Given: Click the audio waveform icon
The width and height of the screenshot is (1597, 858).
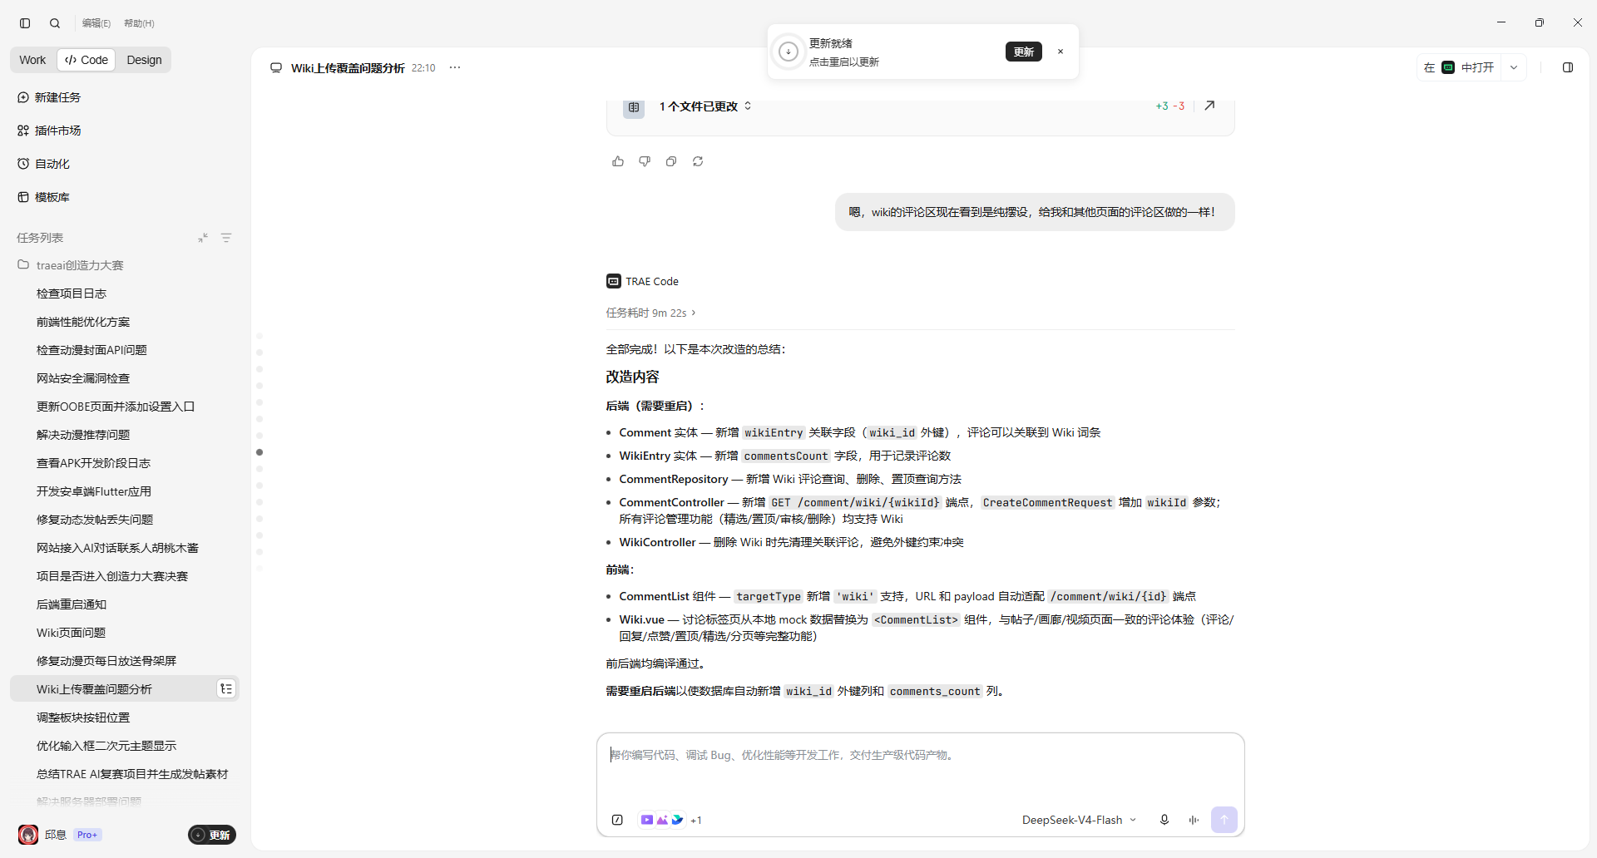Looking at the screenshot, I should [1194, 820].
